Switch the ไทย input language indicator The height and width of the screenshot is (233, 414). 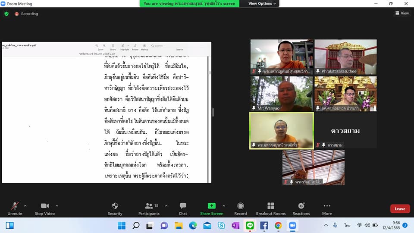click(347, 225)
